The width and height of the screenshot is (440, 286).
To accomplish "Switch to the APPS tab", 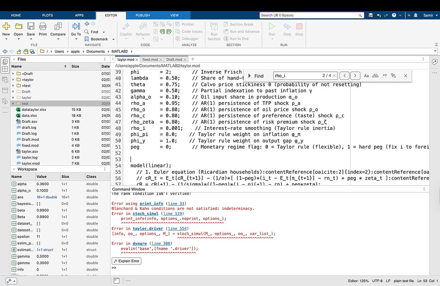I will click(79, 15).
